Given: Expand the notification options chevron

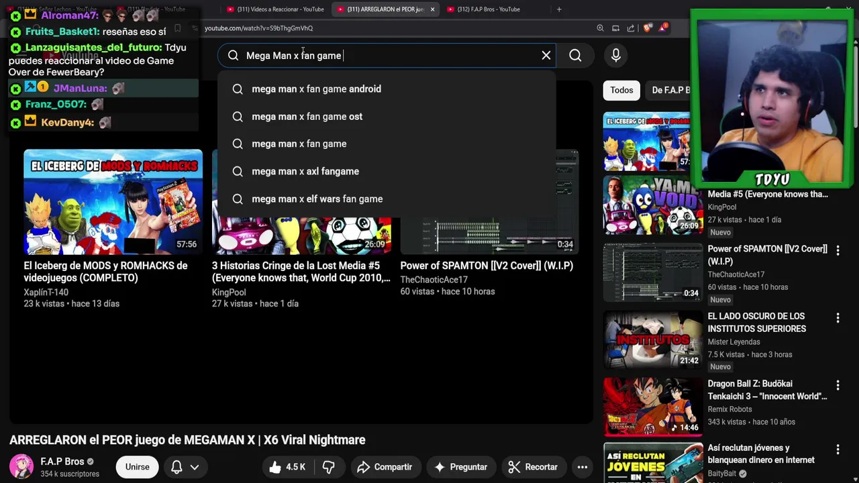Looking at the screenshot, I should click(x=195, y=467).
